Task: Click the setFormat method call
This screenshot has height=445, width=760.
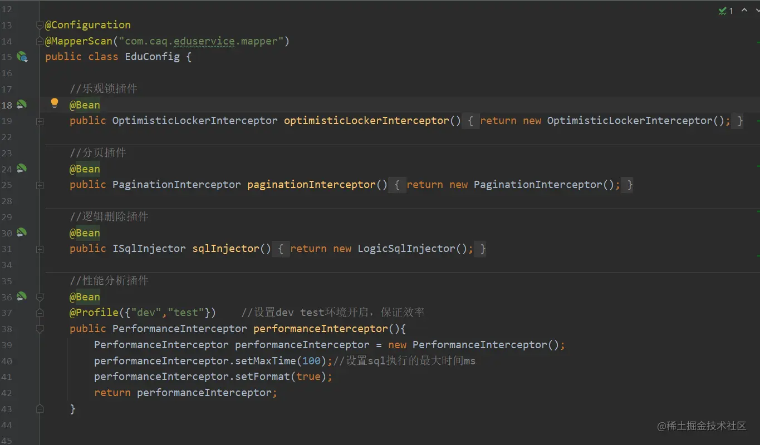Action: coord(262,377)
